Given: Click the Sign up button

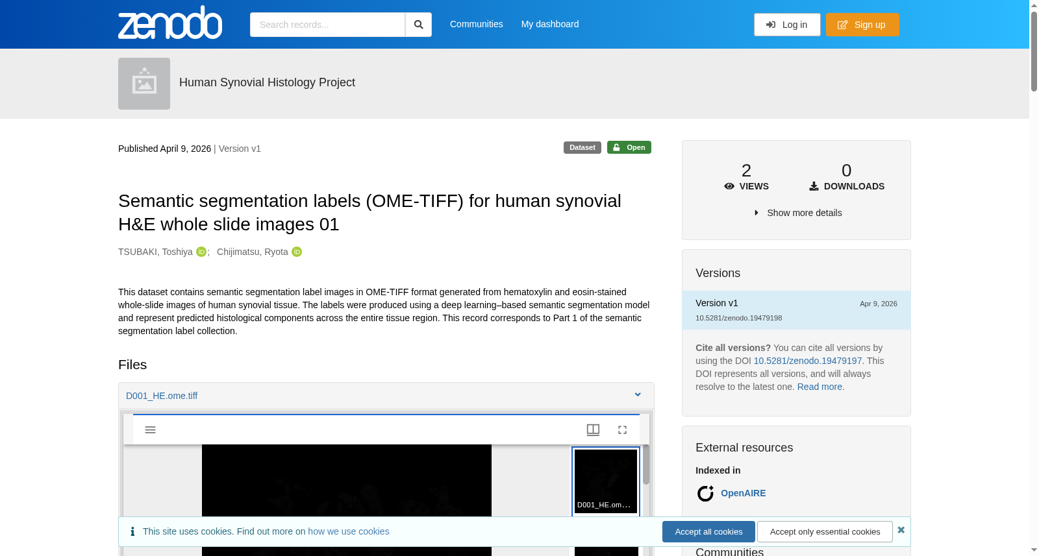Looking at the screenshot, I should pos(862,25).
